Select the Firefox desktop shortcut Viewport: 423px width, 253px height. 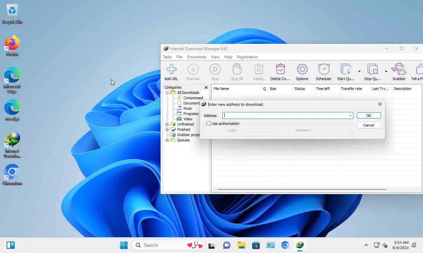[x=12, y=46]
